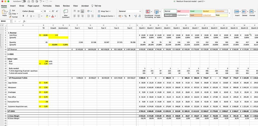Click the Insert cells button

point(237,13)
